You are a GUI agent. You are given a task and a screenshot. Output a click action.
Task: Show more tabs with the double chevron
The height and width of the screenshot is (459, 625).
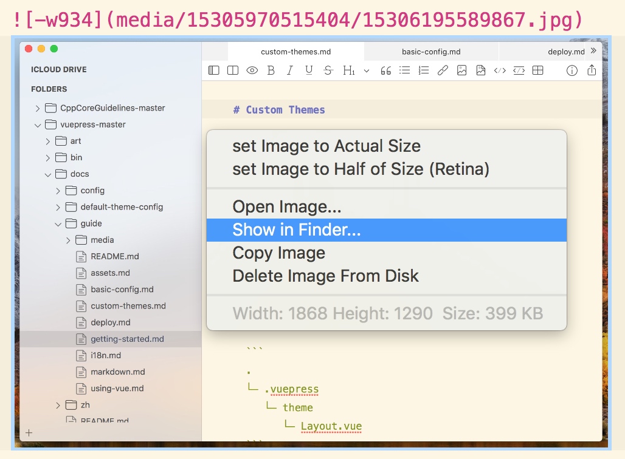[593, 50]
